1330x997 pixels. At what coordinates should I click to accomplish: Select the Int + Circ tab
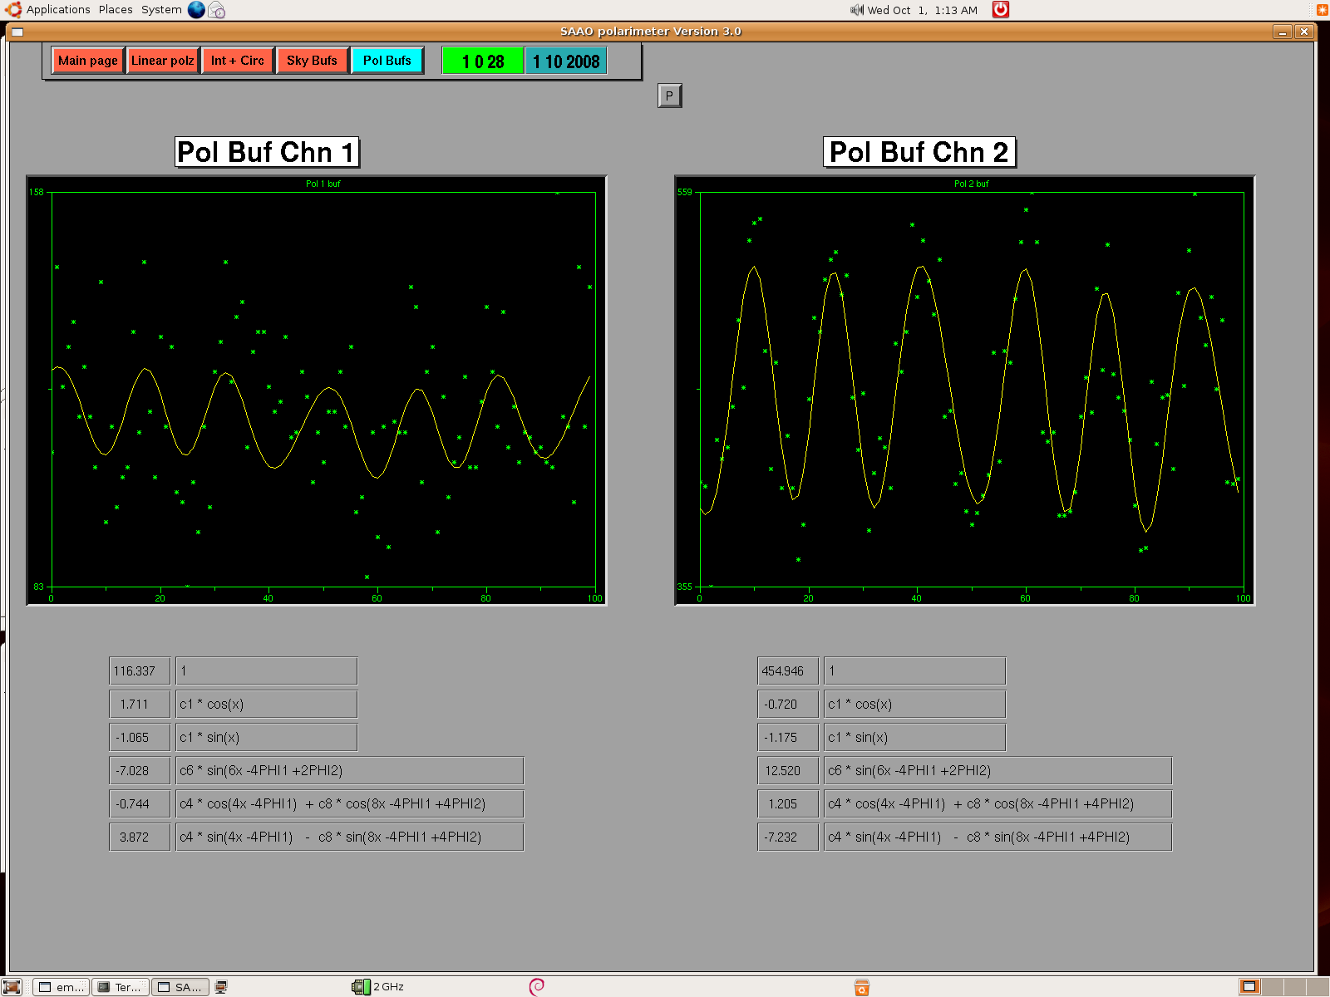click(x=238, y=61)
